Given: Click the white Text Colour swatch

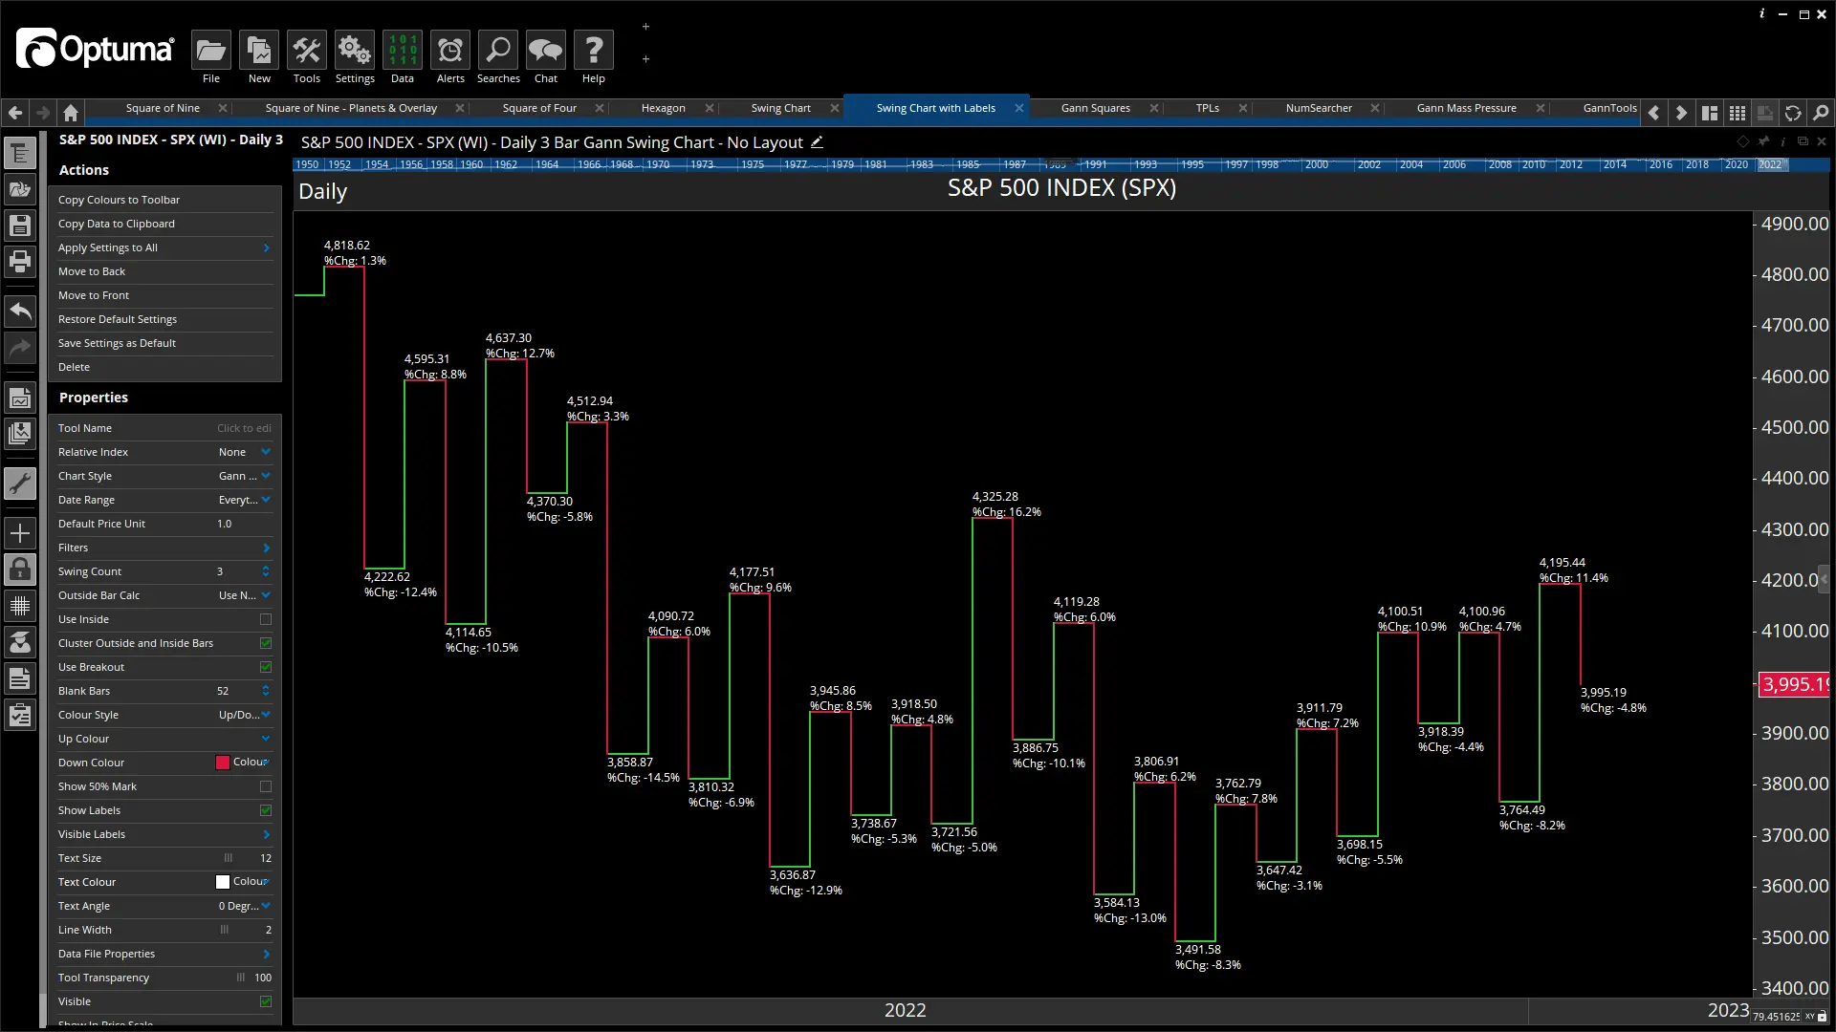Looking at the screenshot, I should 223,882.
